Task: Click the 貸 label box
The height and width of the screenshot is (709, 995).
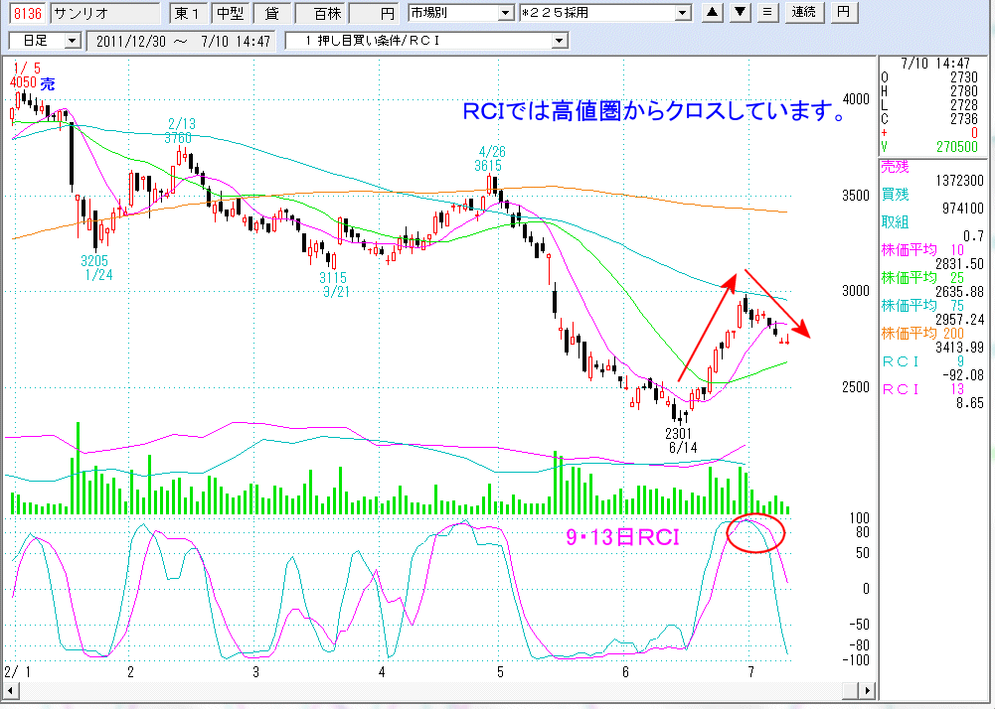Action: click(x=271, y=13)
